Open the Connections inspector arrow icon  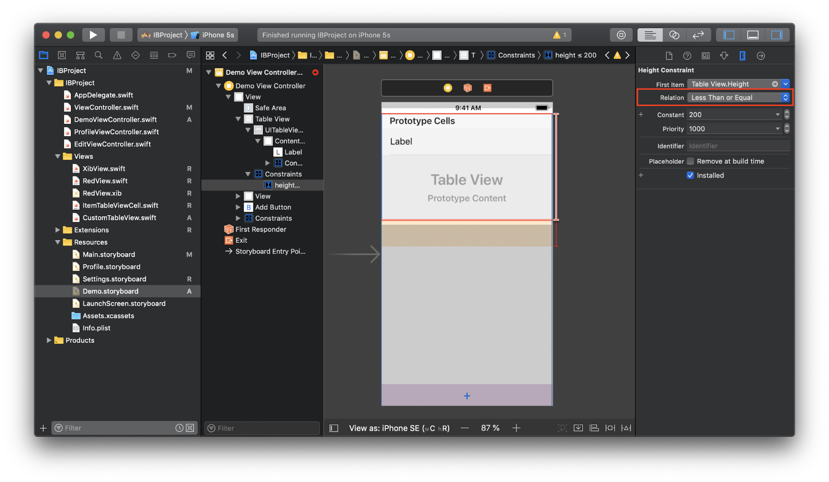click(760, 56)
